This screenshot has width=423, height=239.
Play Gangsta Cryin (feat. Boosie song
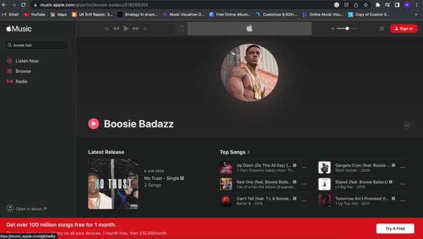point(363,165)
